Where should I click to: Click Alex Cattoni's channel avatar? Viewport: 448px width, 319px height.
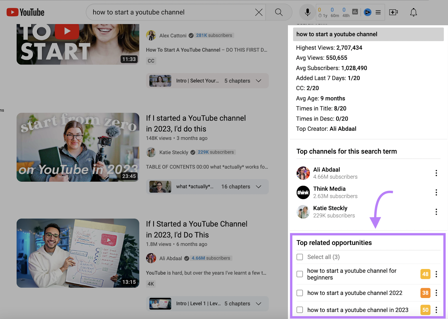click(x=151, y=35)
